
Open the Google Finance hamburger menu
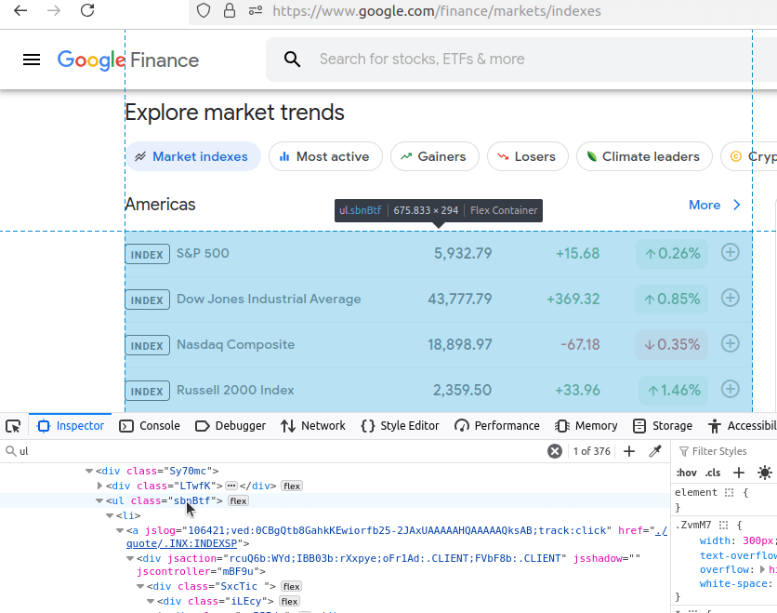click(x=32, y=59)
